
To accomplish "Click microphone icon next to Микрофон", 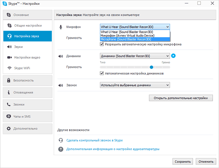I will (61, 27).
